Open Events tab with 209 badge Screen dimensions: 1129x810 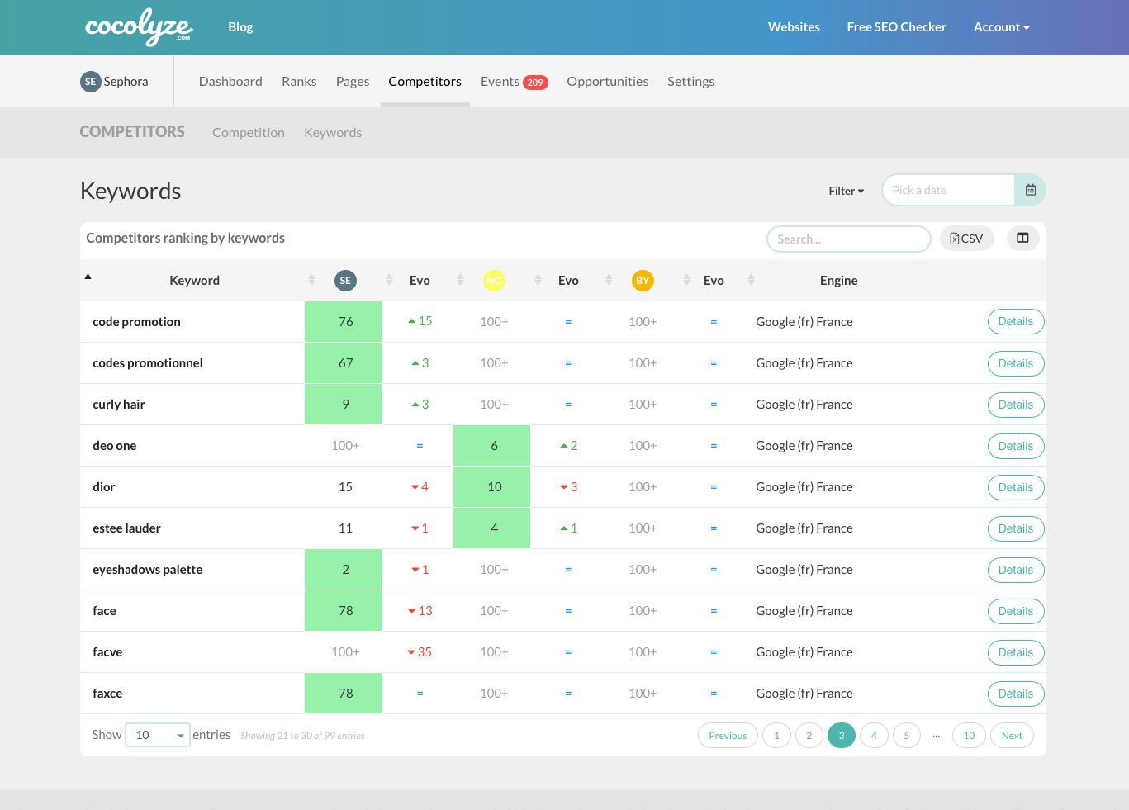point(514,82)
